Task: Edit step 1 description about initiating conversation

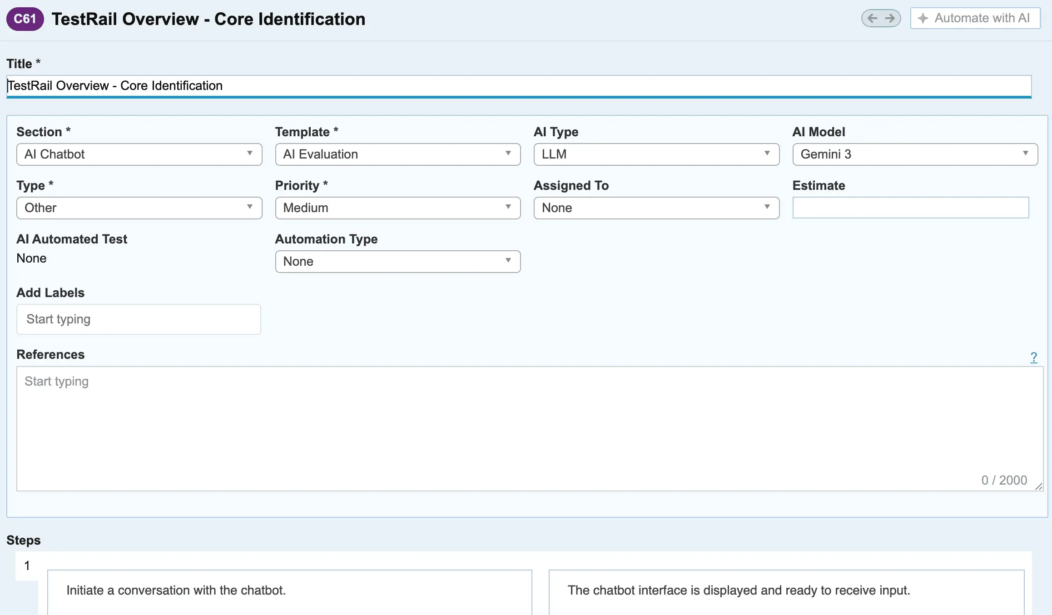Action: [289, 592]
